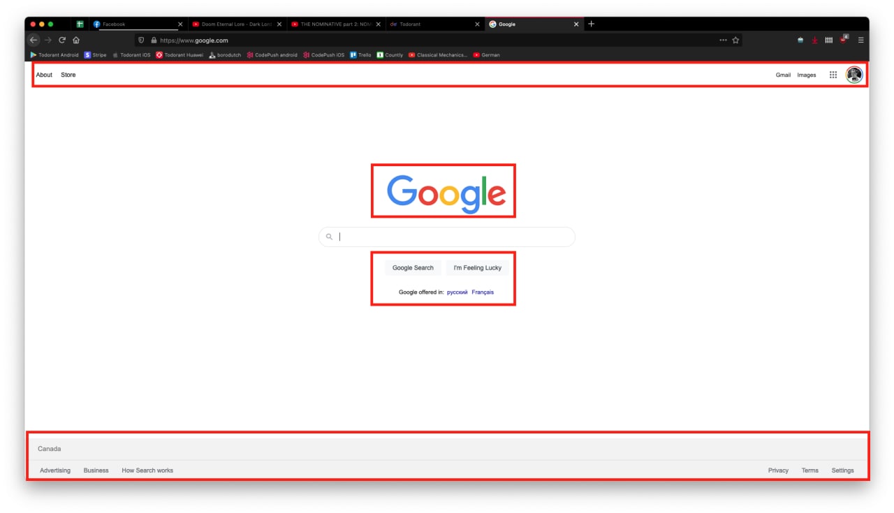Image resolution: width=894 pixels, height=513 pixels.
Task: Open the Firefox hamburger menu
Action: [860, 40]
